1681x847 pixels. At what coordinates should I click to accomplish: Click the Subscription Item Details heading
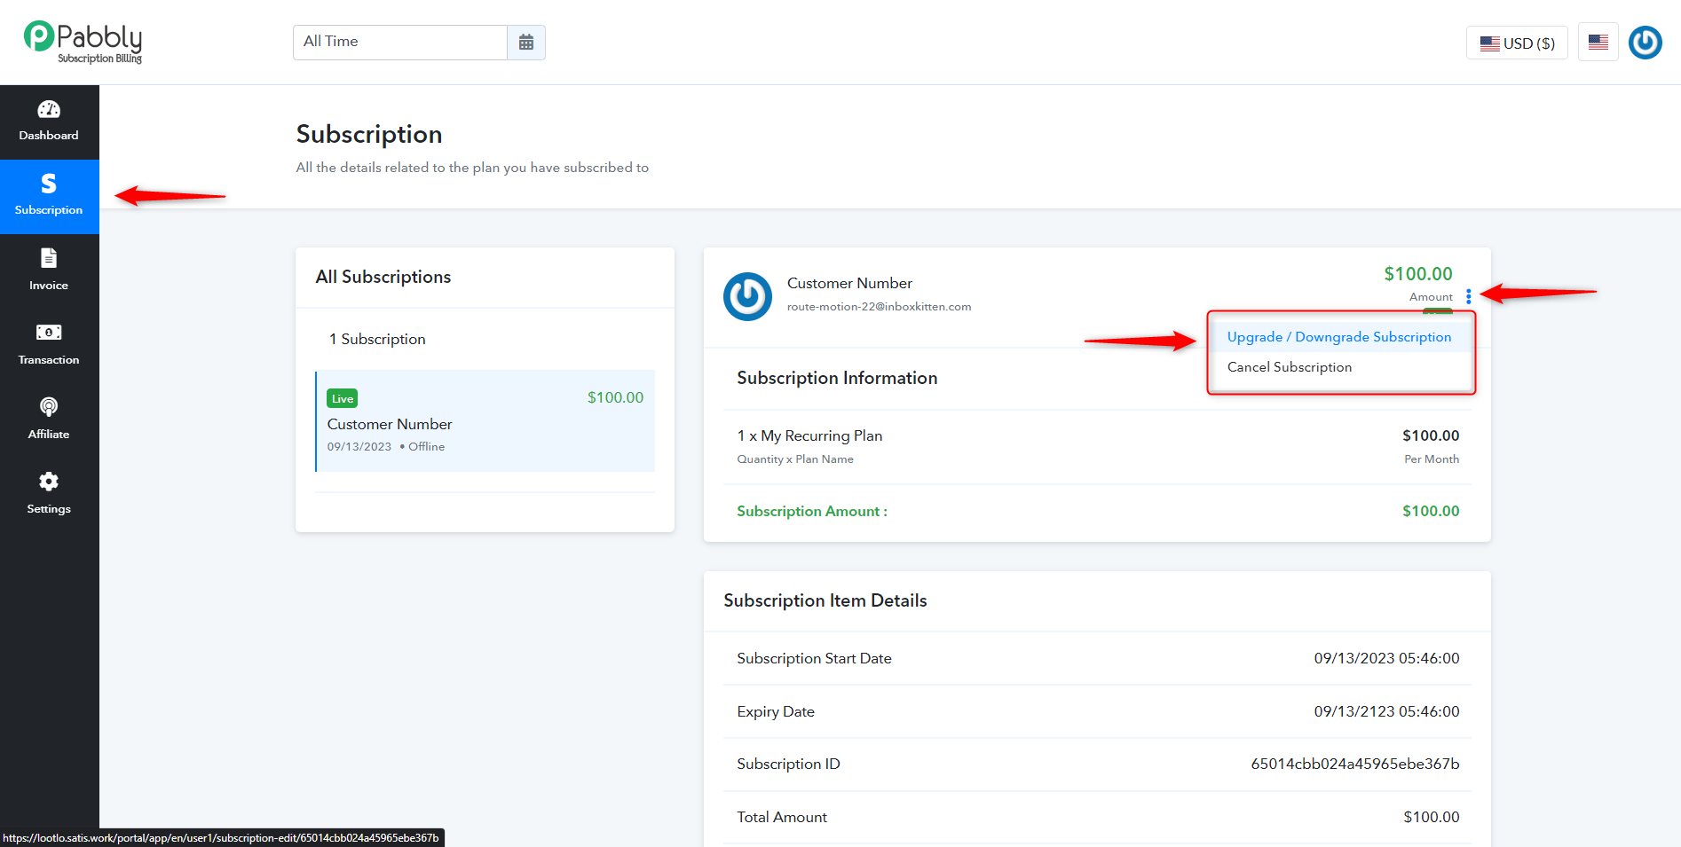tap(825, 600)
